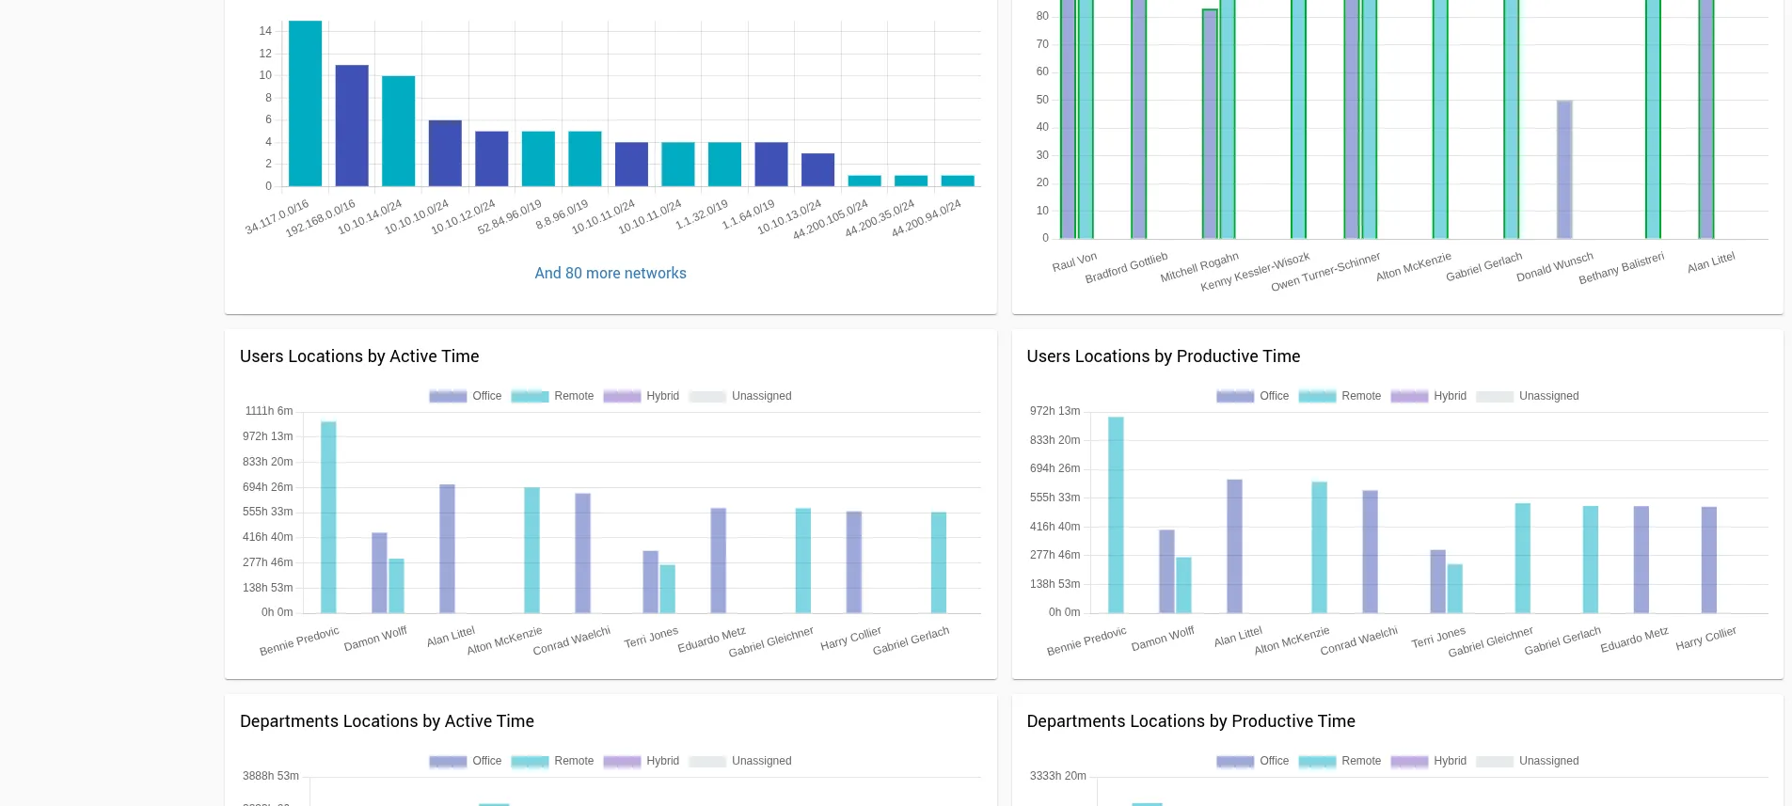Toggle Hybrid legend in Users Locations by Productive Time
Image resolution: width=1792 pixels, height=806 pixels.
1428,396
